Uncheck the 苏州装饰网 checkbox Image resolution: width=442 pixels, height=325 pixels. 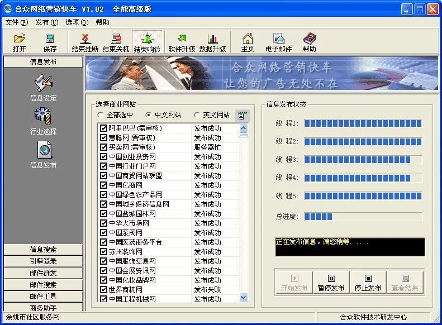pyautogui.click(x=103, y=251)
